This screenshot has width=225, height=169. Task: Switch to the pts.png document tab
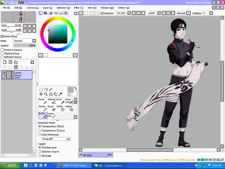[96, 155]
